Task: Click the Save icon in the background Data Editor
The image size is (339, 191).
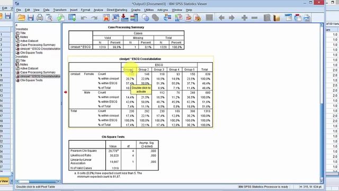Action: (x=8, y=16)
